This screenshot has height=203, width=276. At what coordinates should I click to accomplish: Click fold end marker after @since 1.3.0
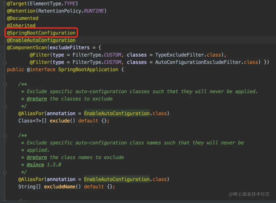(x=5, y=172)
